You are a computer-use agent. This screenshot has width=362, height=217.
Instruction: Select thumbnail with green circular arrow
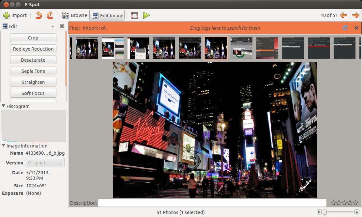(241, 48)
